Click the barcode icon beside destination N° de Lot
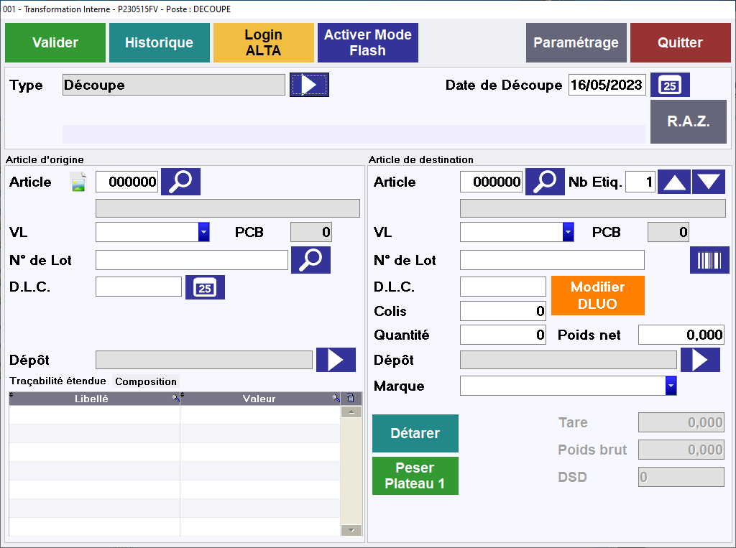Screen dimensions: 736x548 [709, 260]
